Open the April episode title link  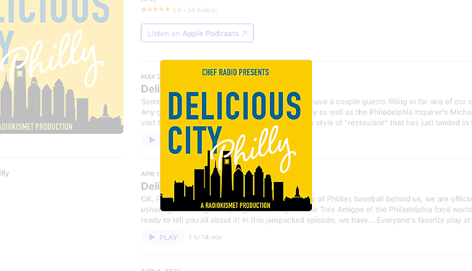click(x=151, y=186)
